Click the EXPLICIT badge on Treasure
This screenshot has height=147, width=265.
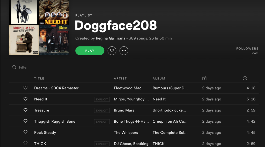point(102,110)
